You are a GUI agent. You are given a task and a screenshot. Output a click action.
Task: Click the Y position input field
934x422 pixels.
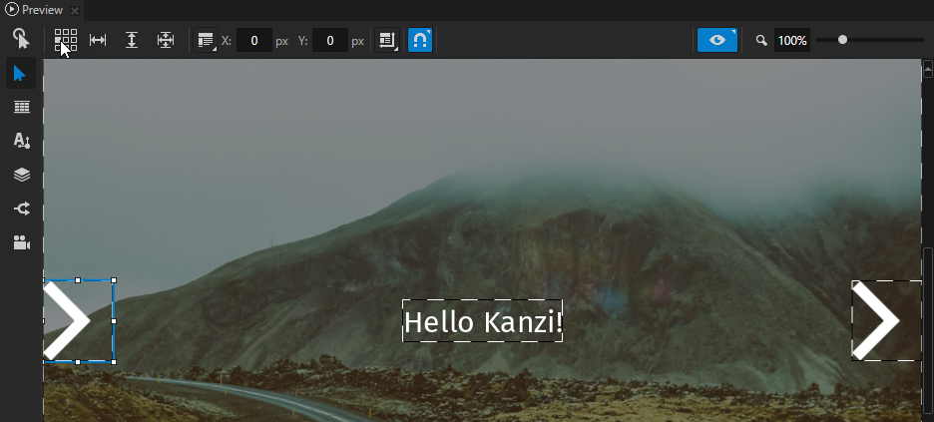coord(330,41)
